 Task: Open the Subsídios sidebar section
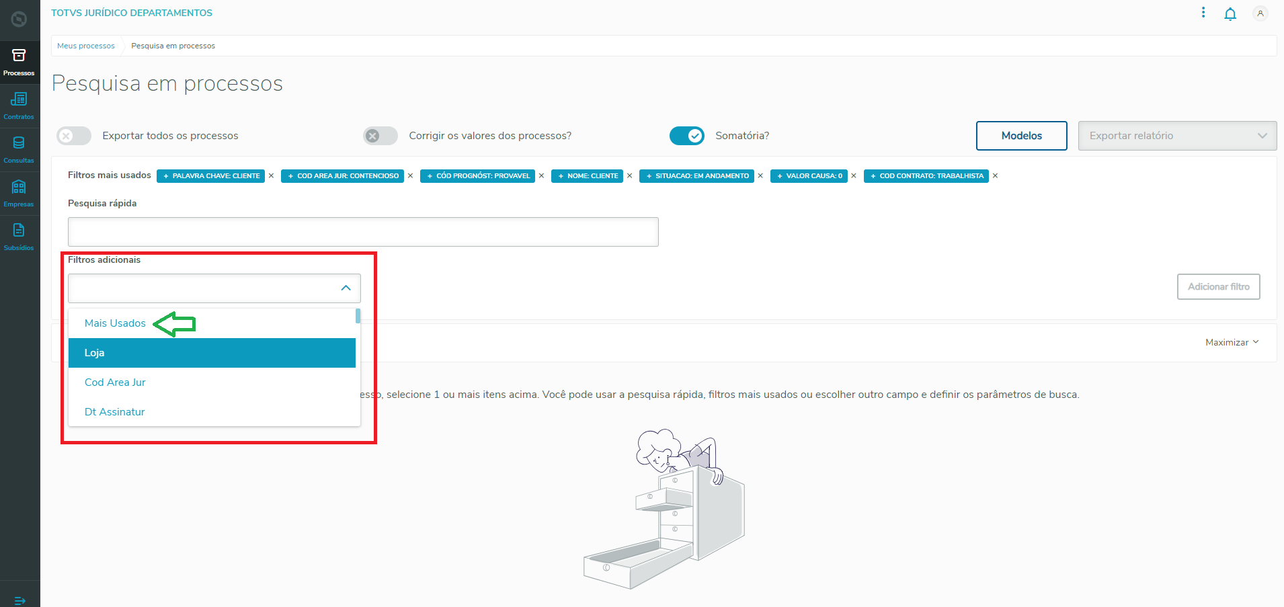click(x=19, y=237)
